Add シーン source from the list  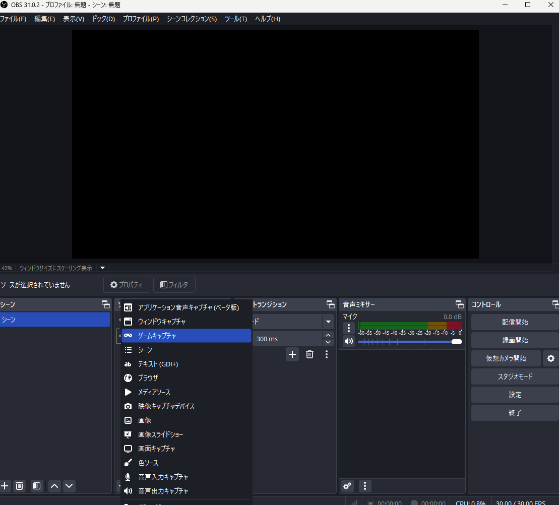pos(187,350)
